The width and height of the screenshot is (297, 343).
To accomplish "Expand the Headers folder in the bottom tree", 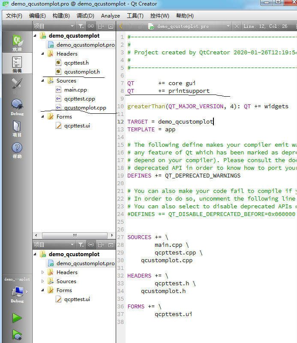I will pos(43,272).
